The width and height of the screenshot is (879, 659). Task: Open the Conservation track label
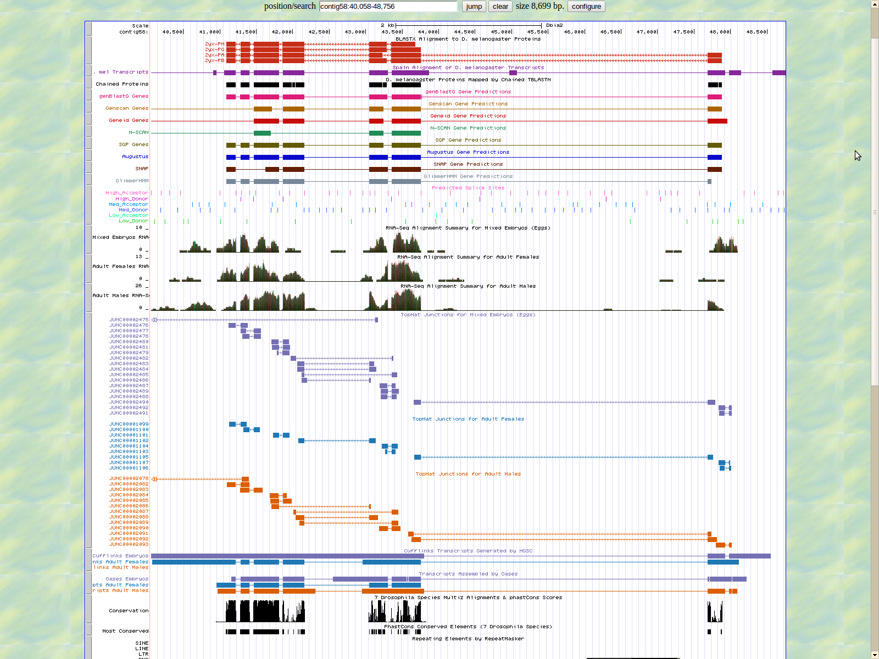coord(129,611)
